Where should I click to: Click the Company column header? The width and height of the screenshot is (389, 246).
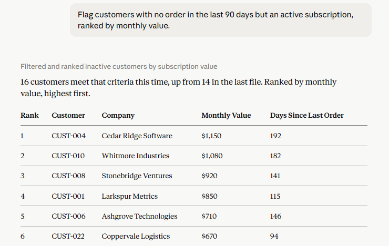coord(118,115)
